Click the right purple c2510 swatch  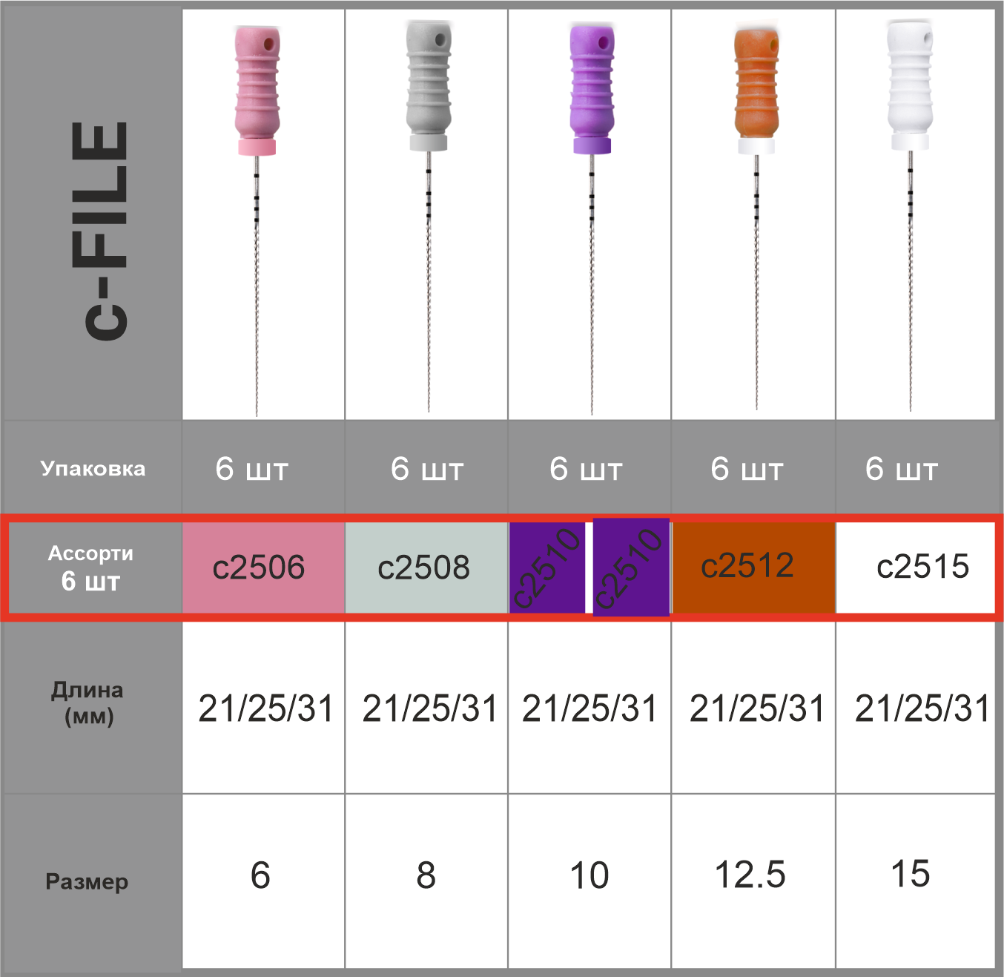631,568
